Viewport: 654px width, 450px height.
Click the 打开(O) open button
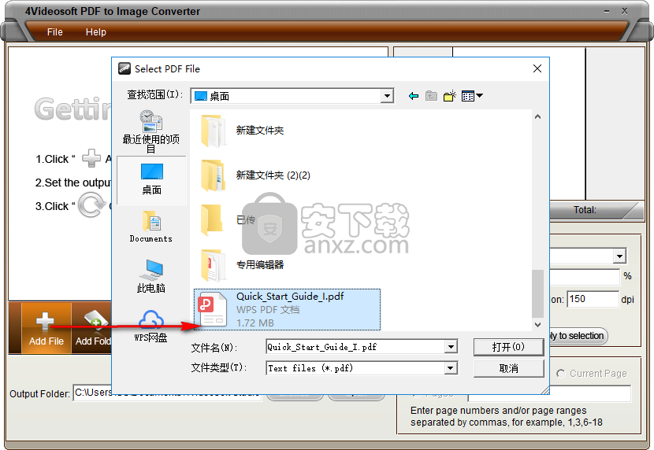coord(508,347)
